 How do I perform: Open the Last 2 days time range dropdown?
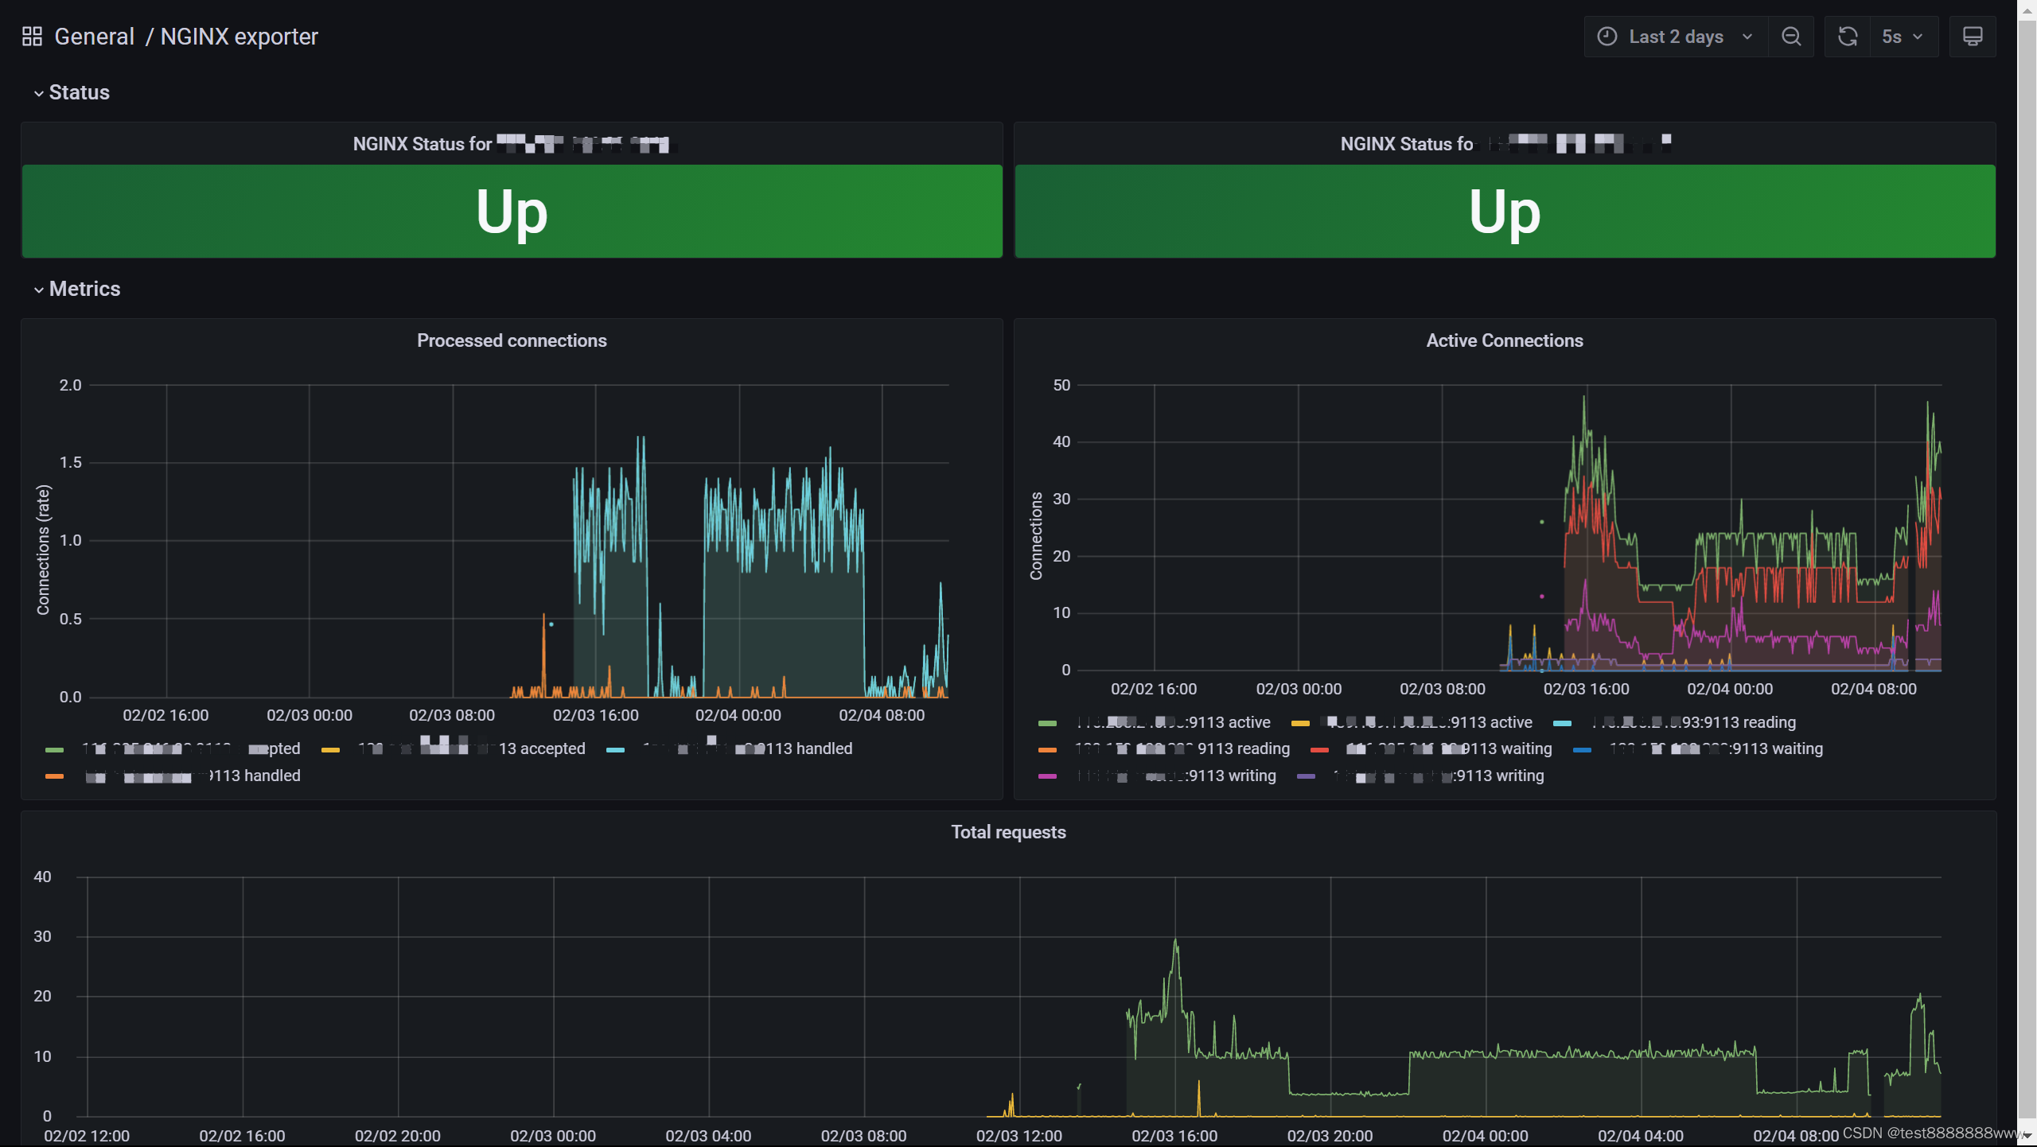pos(1676,37)
